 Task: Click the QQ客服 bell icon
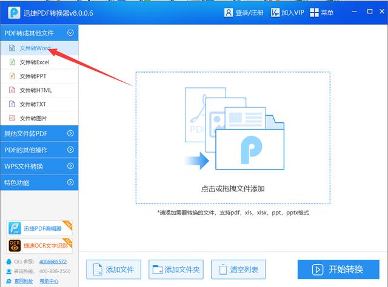click(x=9, y=262)
